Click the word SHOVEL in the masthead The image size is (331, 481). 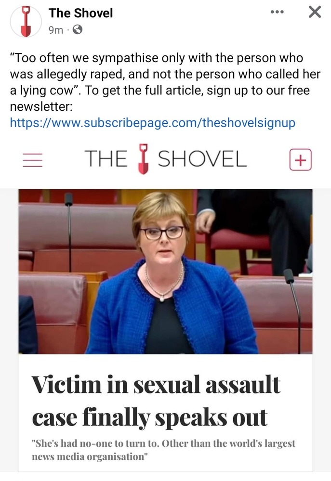pos(202,159)
